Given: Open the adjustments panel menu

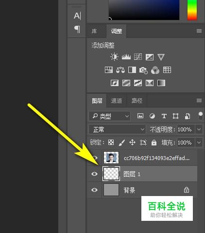Looking at the screenshot, I should (x=199, y=31).
